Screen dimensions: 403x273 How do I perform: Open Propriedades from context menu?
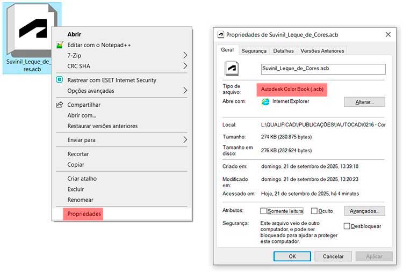click(x=84, y=213)
